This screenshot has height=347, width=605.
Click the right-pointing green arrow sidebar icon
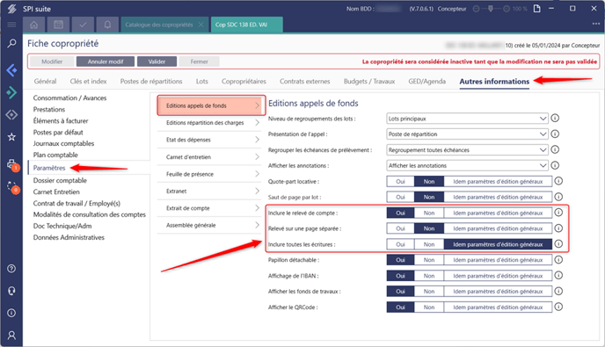(11, 92)
